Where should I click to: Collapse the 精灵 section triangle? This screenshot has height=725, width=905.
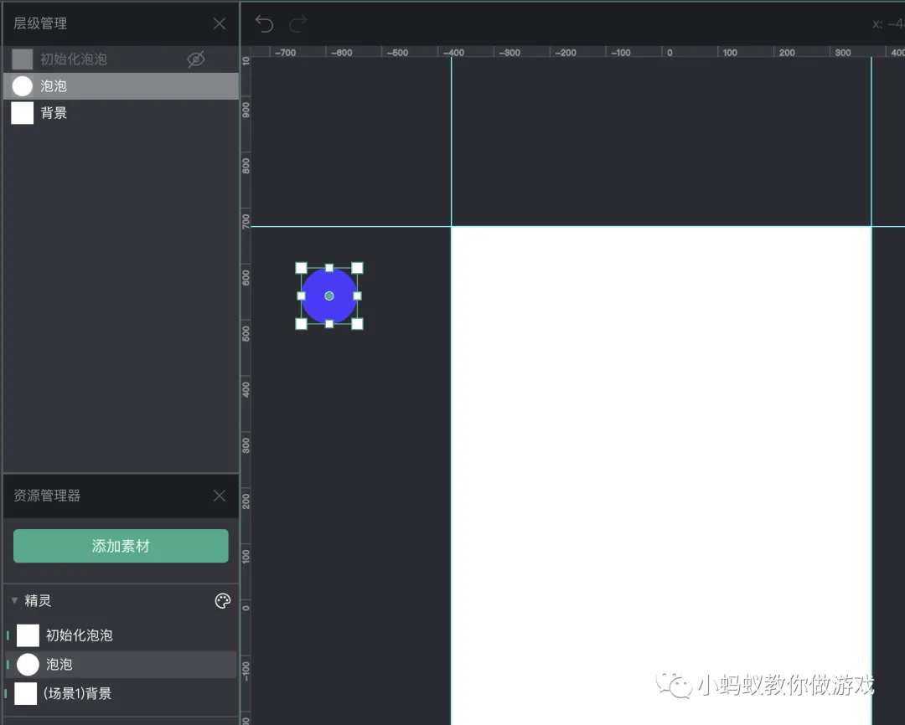coord(14,600)
